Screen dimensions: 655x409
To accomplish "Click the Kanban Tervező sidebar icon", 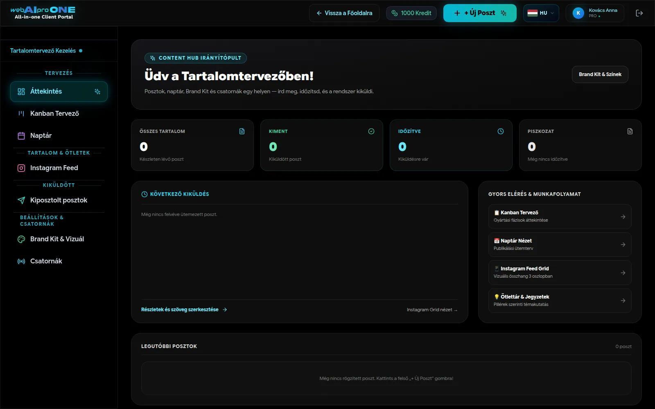I will (x=21, y=114).
